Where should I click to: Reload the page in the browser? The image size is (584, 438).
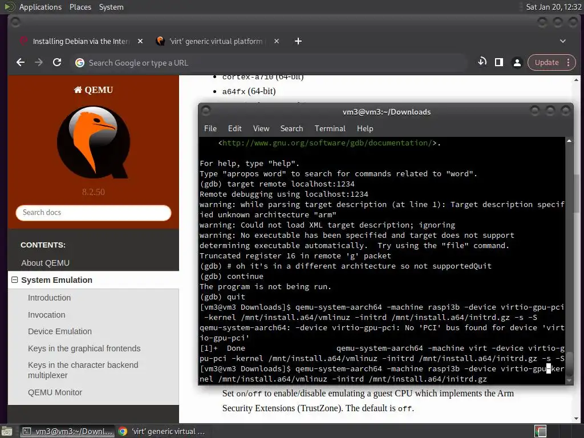pos(57,63)
